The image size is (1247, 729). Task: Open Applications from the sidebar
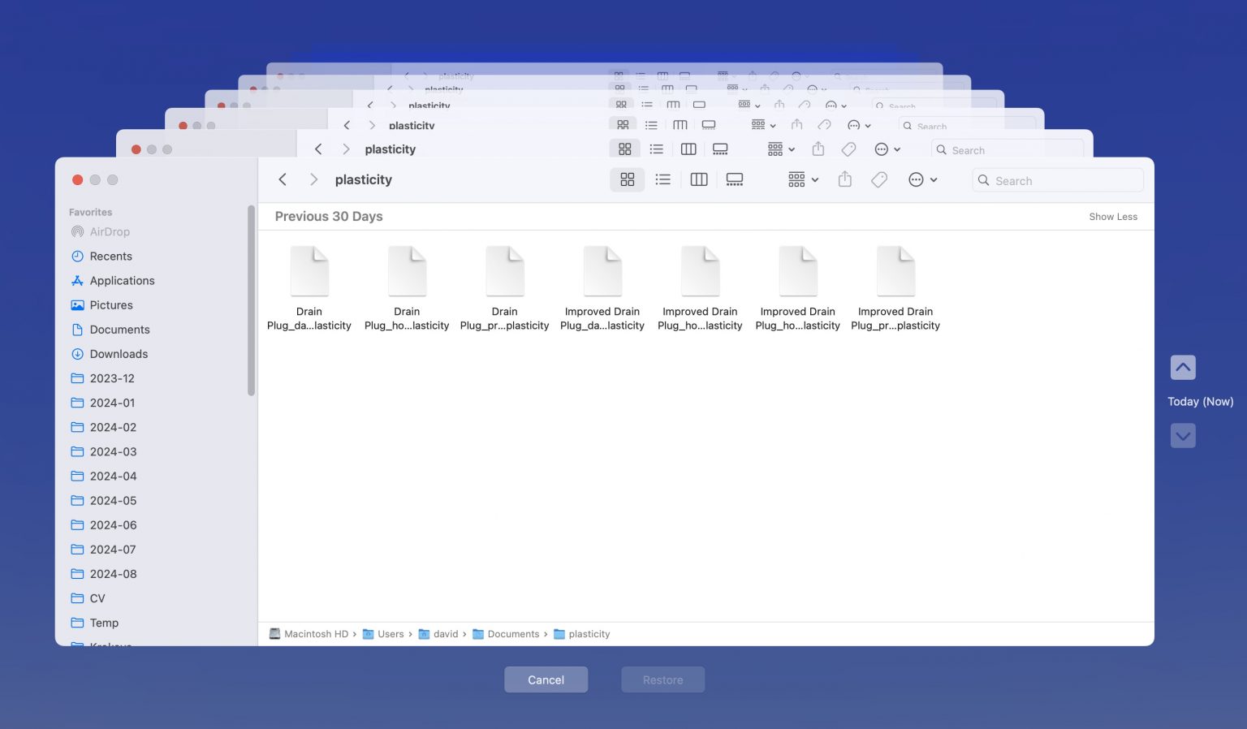point(122,280)
